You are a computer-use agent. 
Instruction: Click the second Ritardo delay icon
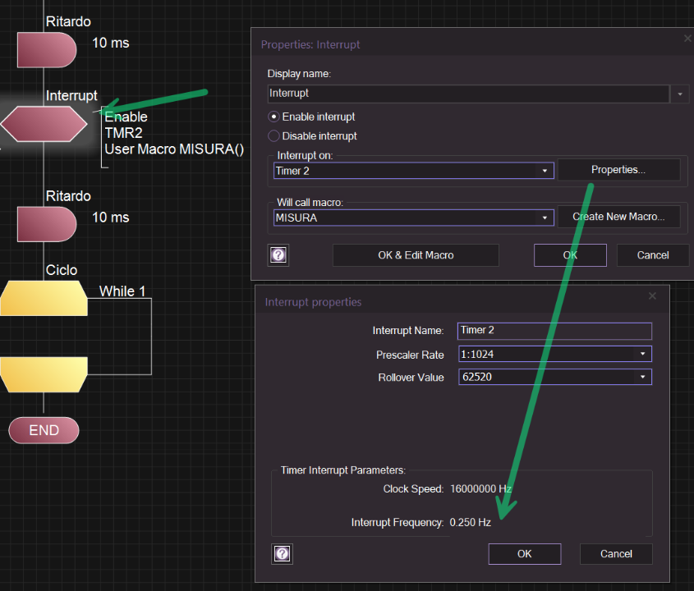click(x=46, y=224)
